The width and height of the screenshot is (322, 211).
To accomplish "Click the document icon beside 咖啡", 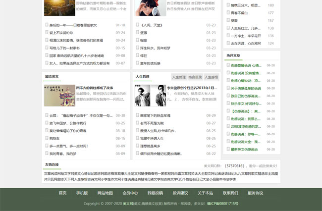I will click(x=137, y=40).
